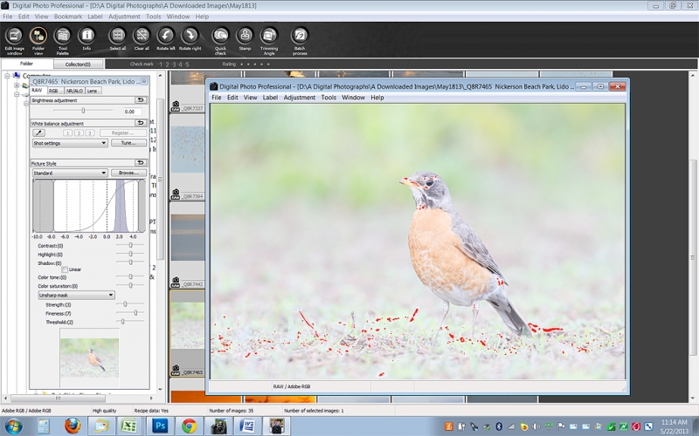Open the Unsharp mask dropdown

[76, 295]
